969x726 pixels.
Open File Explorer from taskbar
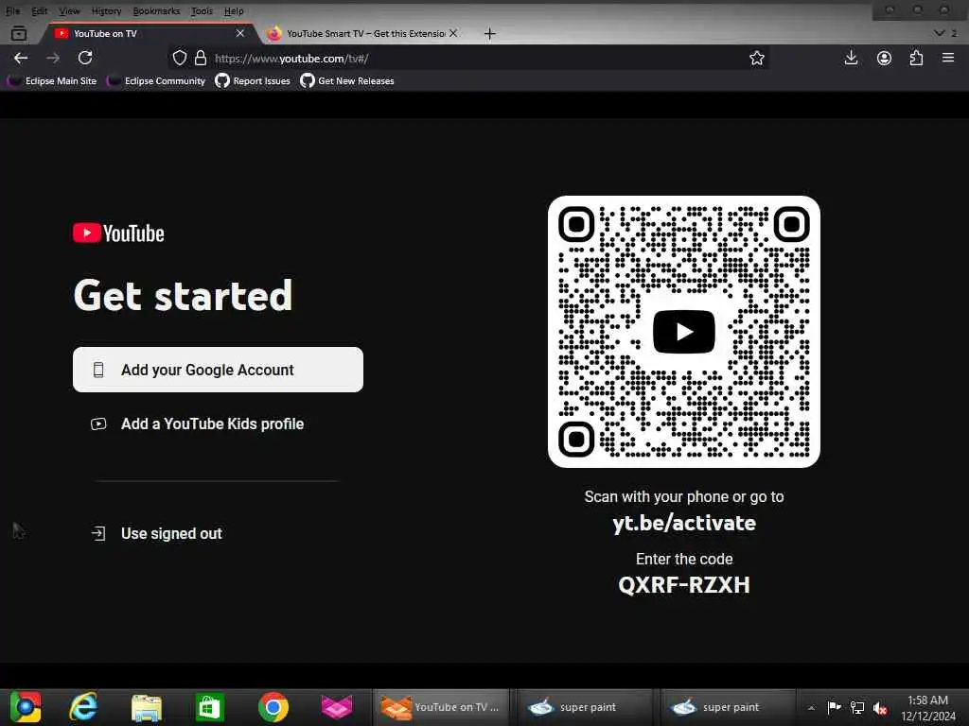147,707
